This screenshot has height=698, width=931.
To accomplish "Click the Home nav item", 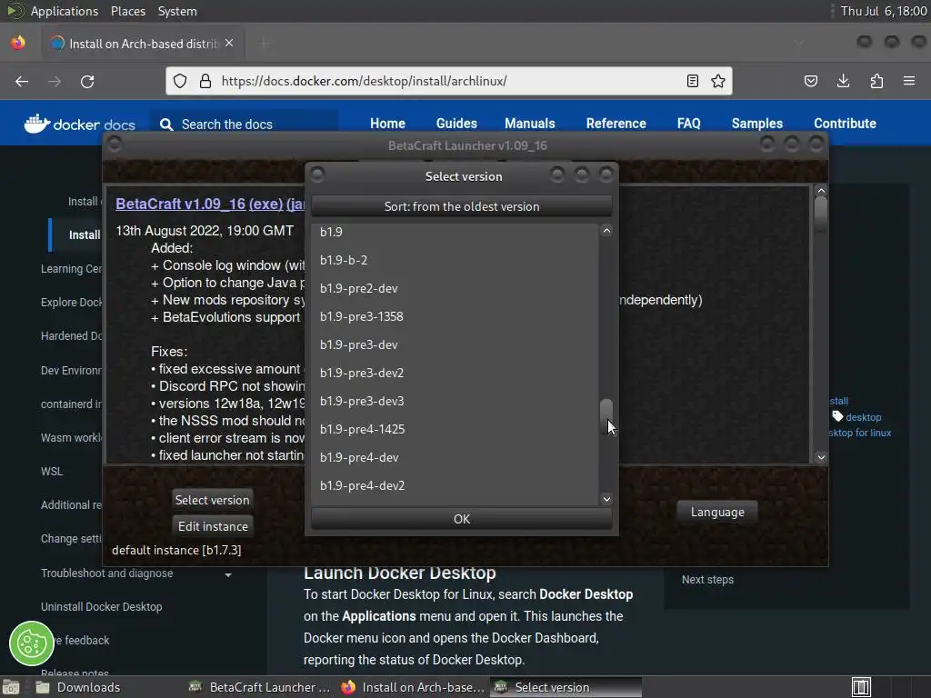I will [387, 124].
